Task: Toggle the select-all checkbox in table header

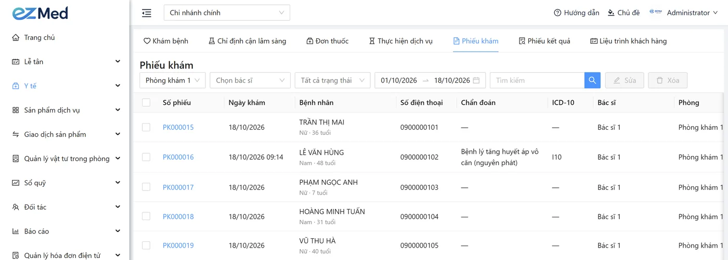Action: point(146,103)
